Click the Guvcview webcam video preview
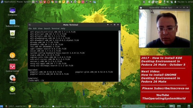Viewport: 193px width, 108px height. point(164,29)
